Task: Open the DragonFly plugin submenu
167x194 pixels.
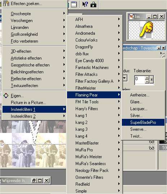Action: click(x=94, y=47)
